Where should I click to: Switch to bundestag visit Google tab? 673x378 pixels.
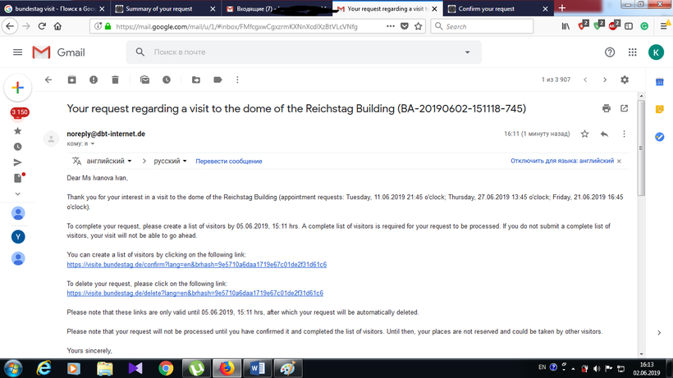click(x=55, y=8)
